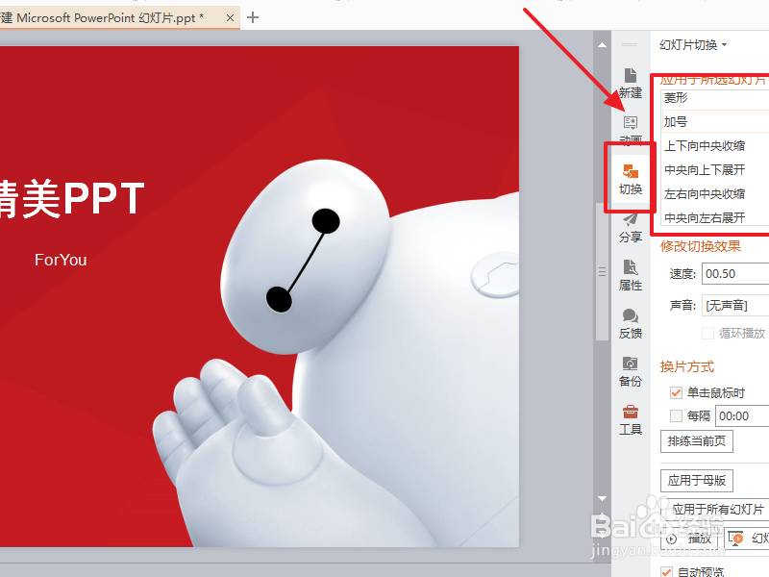Edit the 每隔 time field 00:00
Viewport: 769px width, 577px height.
742,416
